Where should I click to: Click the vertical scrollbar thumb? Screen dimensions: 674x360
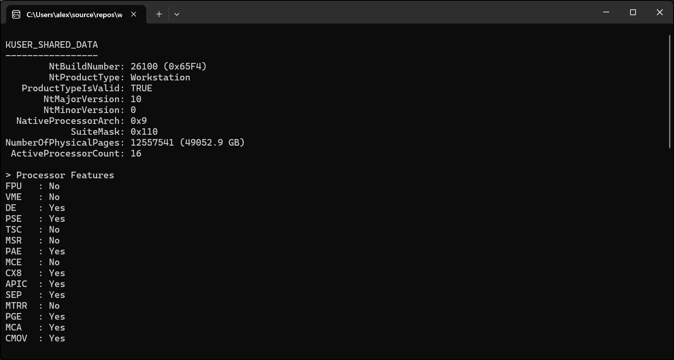click(x=670, y=92)
